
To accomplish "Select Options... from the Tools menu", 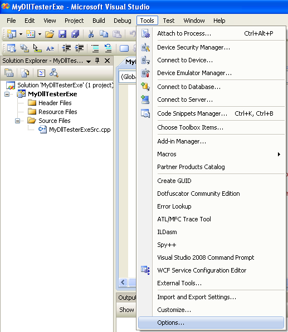I will click(x=211, y=323).
